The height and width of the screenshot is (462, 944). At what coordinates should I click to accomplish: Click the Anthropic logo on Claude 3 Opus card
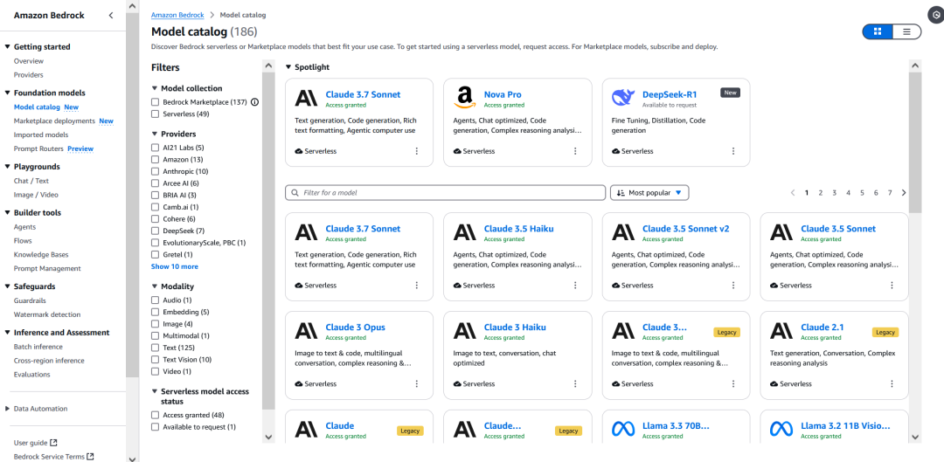click(x=306, y=330)
